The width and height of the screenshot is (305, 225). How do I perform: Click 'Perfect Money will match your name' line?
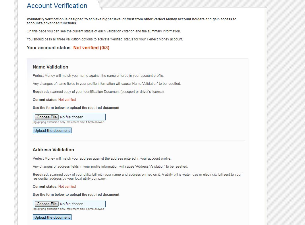(x=98, y=76)
